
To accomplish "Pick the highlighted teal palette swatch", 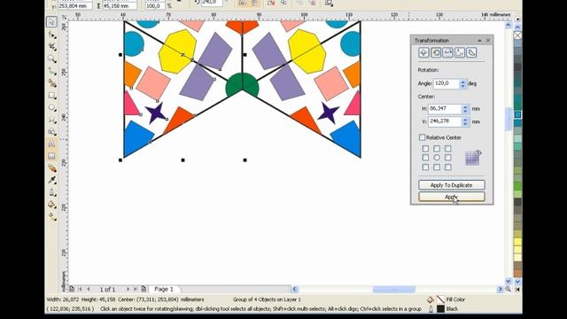I will [x=517, y=114].
